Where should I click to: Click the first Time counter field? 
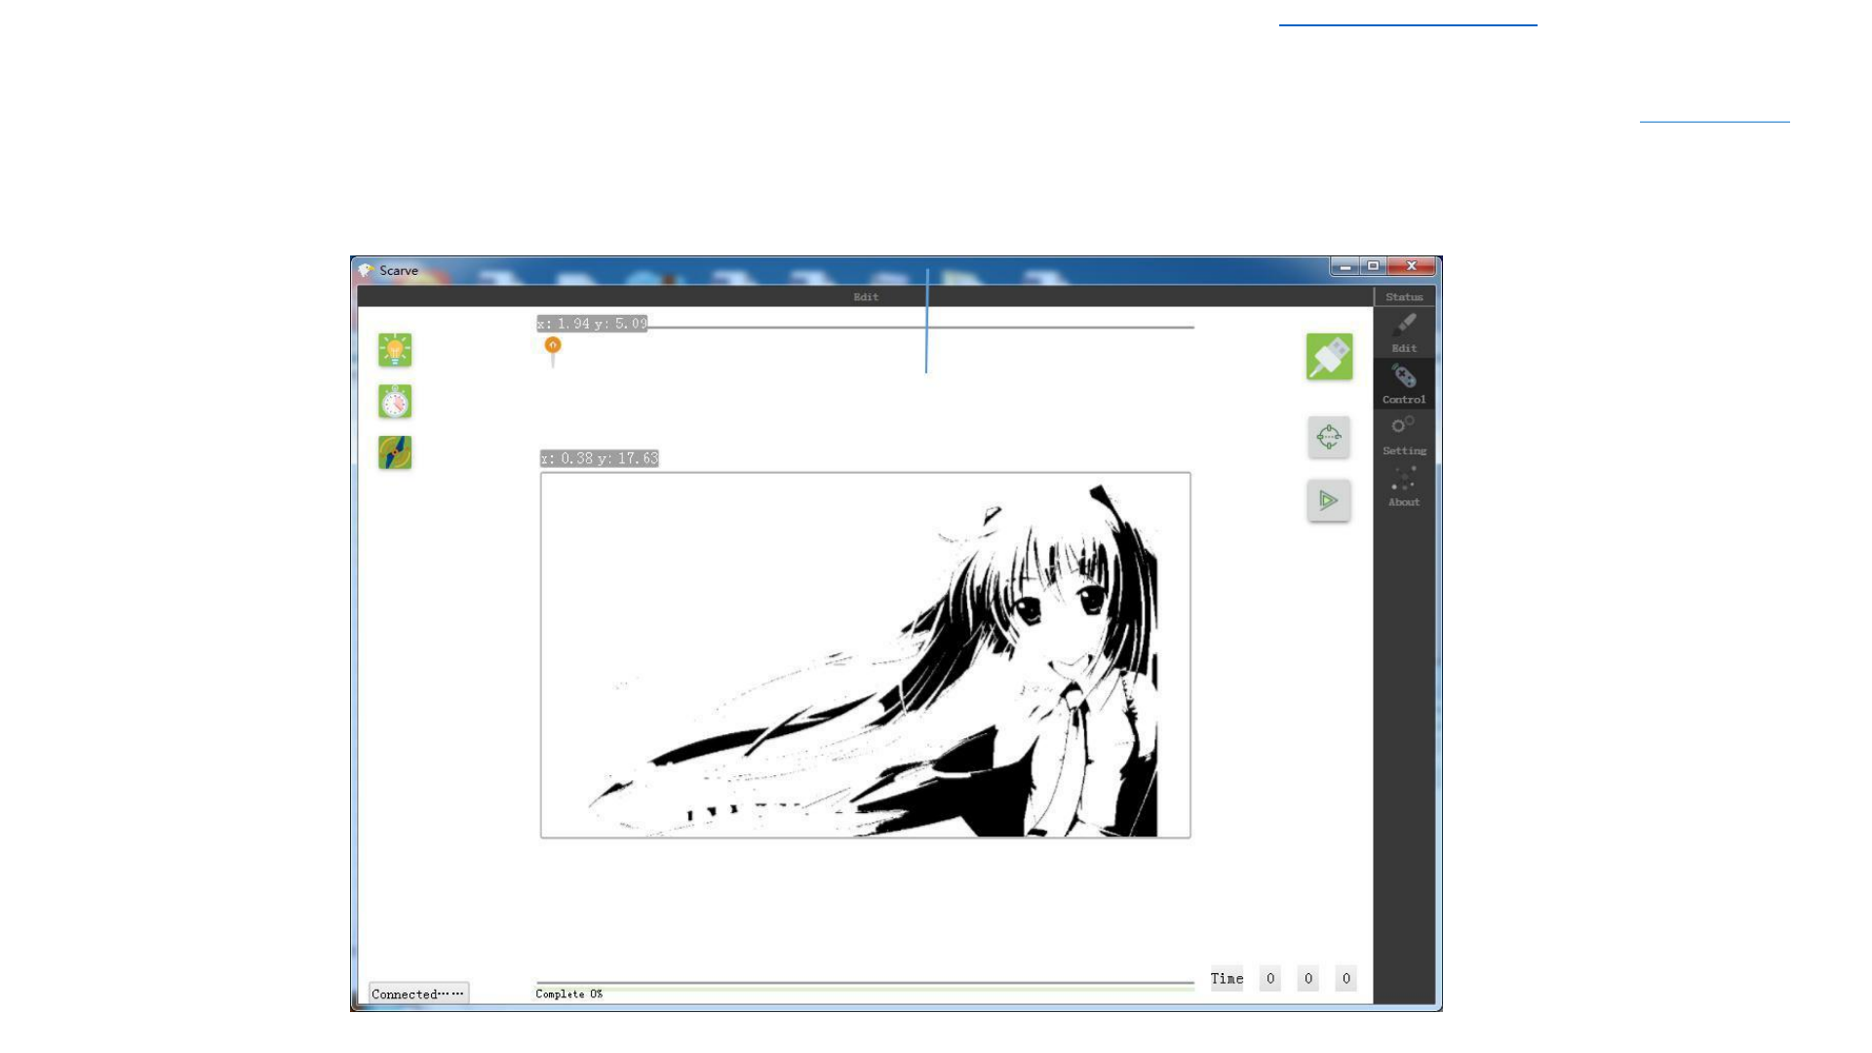1269,978
